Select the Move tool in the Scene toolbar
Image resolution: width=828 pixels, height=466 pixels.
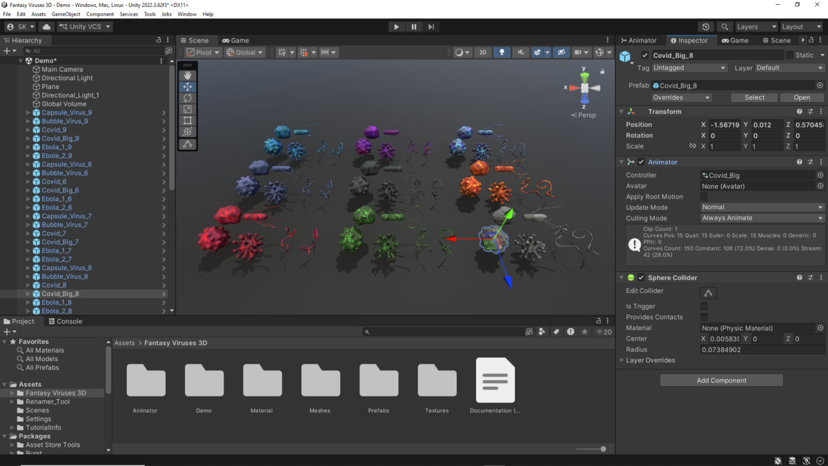point(187,86)
